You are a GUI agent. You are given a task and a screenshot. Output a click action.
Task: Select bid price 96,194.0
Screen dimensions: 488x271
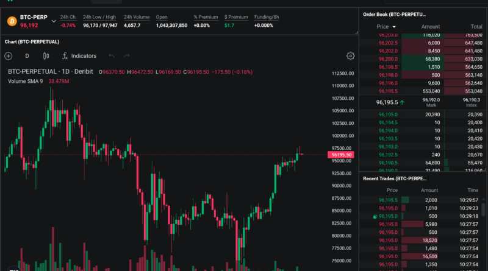388,131
